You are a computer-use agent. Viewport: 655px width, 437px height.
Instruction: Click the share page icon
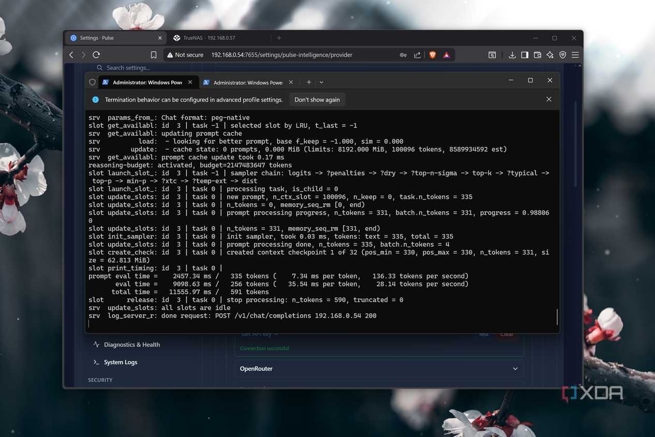click(417, 55)
